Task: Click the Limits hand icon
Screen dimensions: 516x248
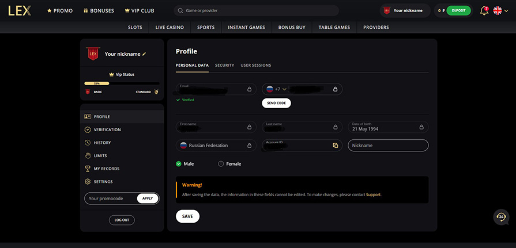Action: [88, 156]
